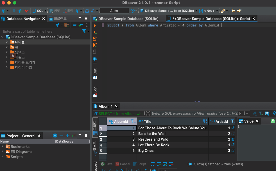
Task: Click the Back navigation arrow icon
Action: tap(233, 11)
